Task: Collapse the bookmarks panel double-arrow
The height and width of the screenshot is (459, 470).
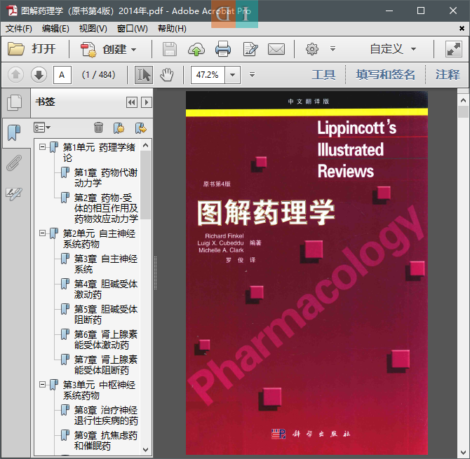Action: (x=132, y=102)
